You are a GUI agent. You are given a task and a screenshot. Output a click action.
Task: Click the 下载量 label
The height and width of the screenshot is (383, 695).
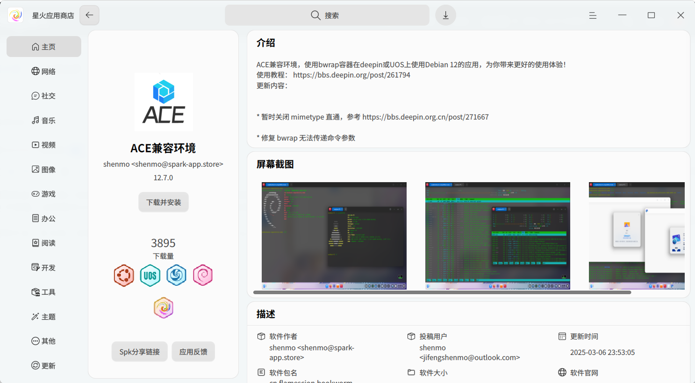coord(163,256)
